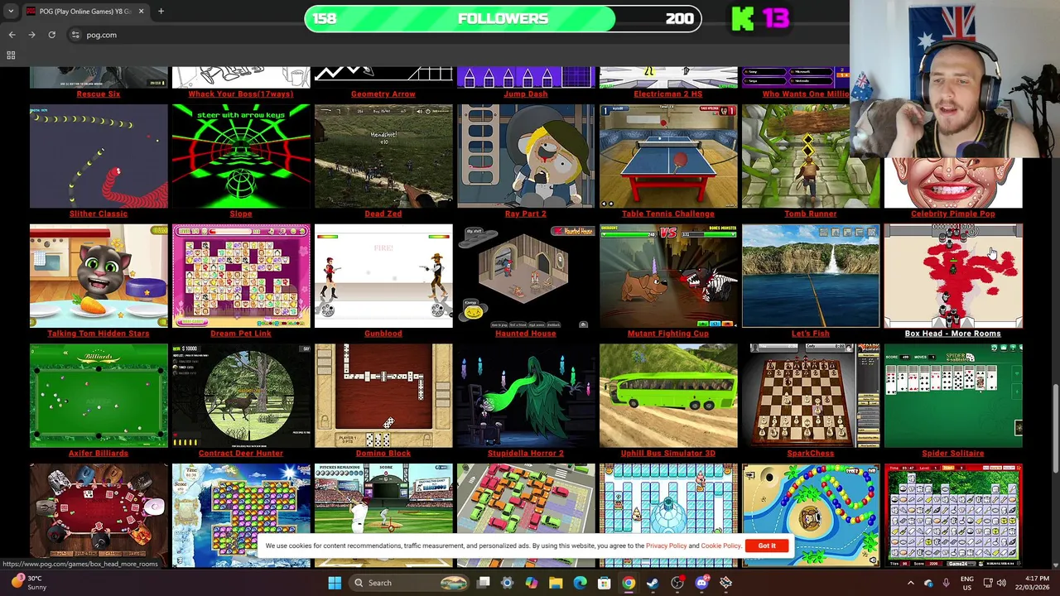Click the SparkChess link
Screen dimensions: 1060x596
coord(811,454)
